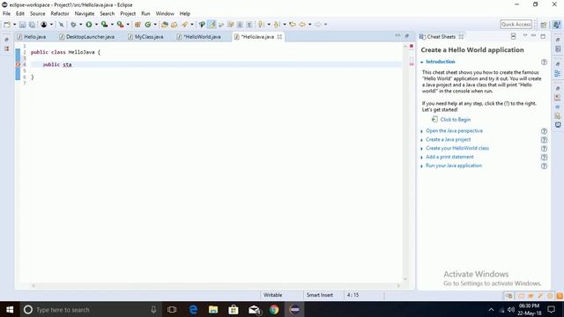
Task: Click the Java perspective icon
Action: click(x=556, y=25)
